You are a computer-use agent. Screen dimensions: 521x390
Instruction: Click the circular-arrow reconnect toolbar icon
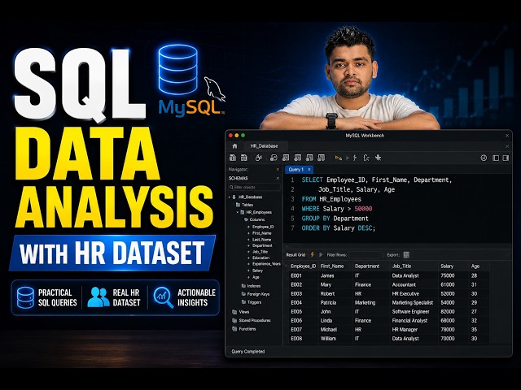274,158
